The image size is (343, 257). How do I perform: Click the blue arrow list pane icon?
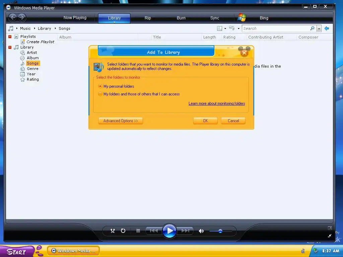coord(327,28)
